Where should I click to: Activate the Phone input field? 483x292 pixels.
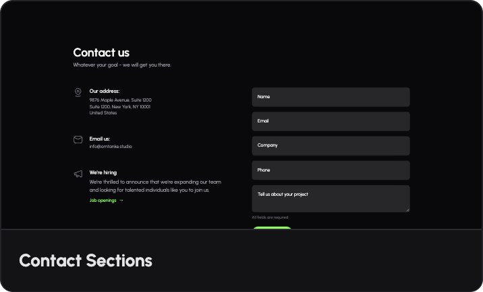click(331, 170)
